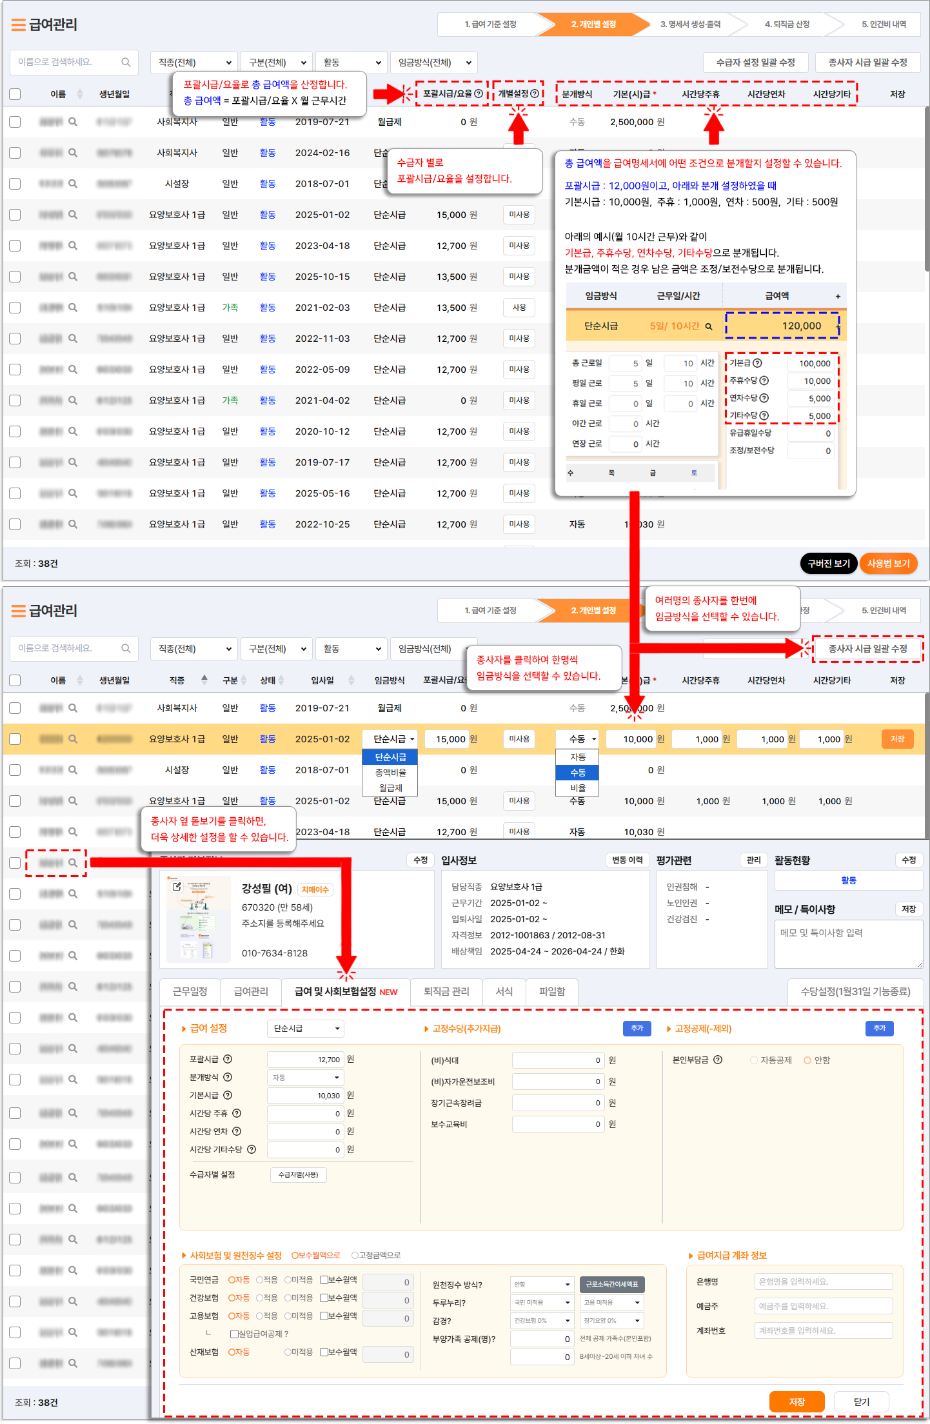Viewport: 930px width, 1424px height.
Task: Expand the 원천징수 방식 dropdown
Action: pos(542,1284)
